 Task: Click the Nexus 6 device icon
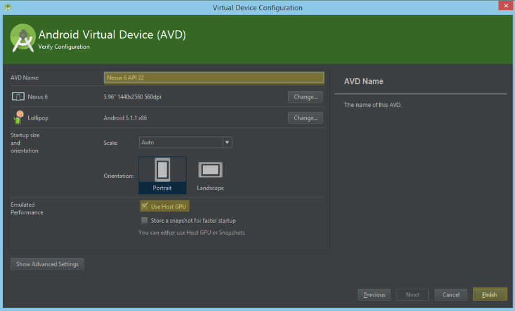click(18, 97)
